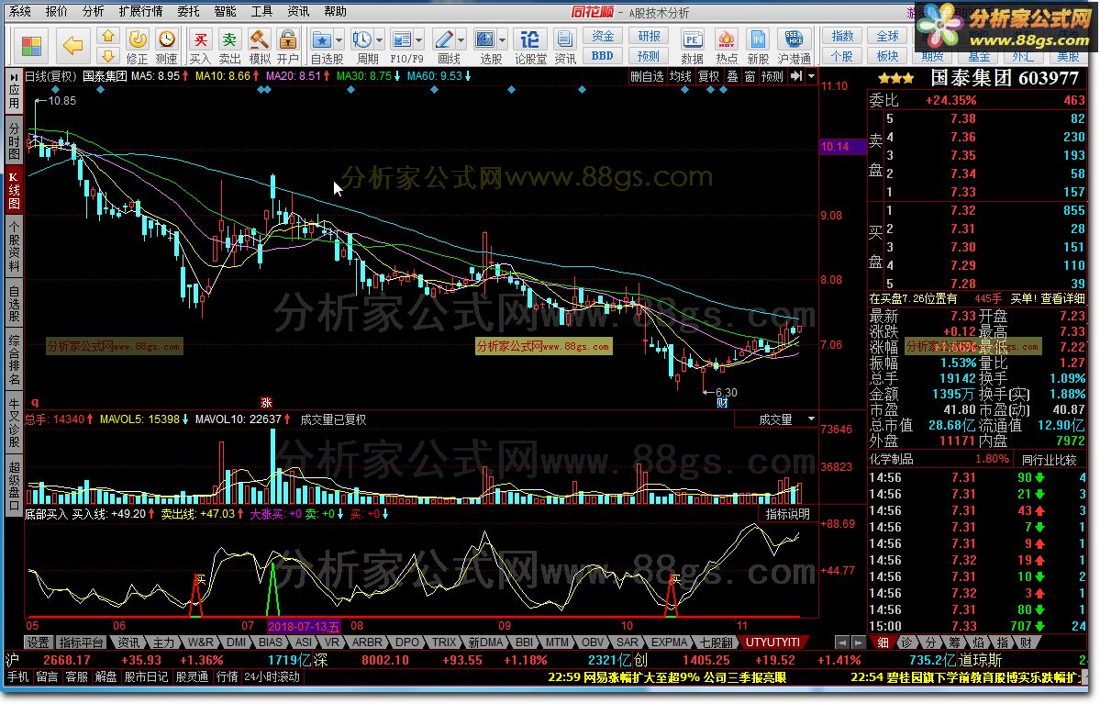Switch to the W&R indicator tab
1100x704 pixels.
tap(201, 643)
